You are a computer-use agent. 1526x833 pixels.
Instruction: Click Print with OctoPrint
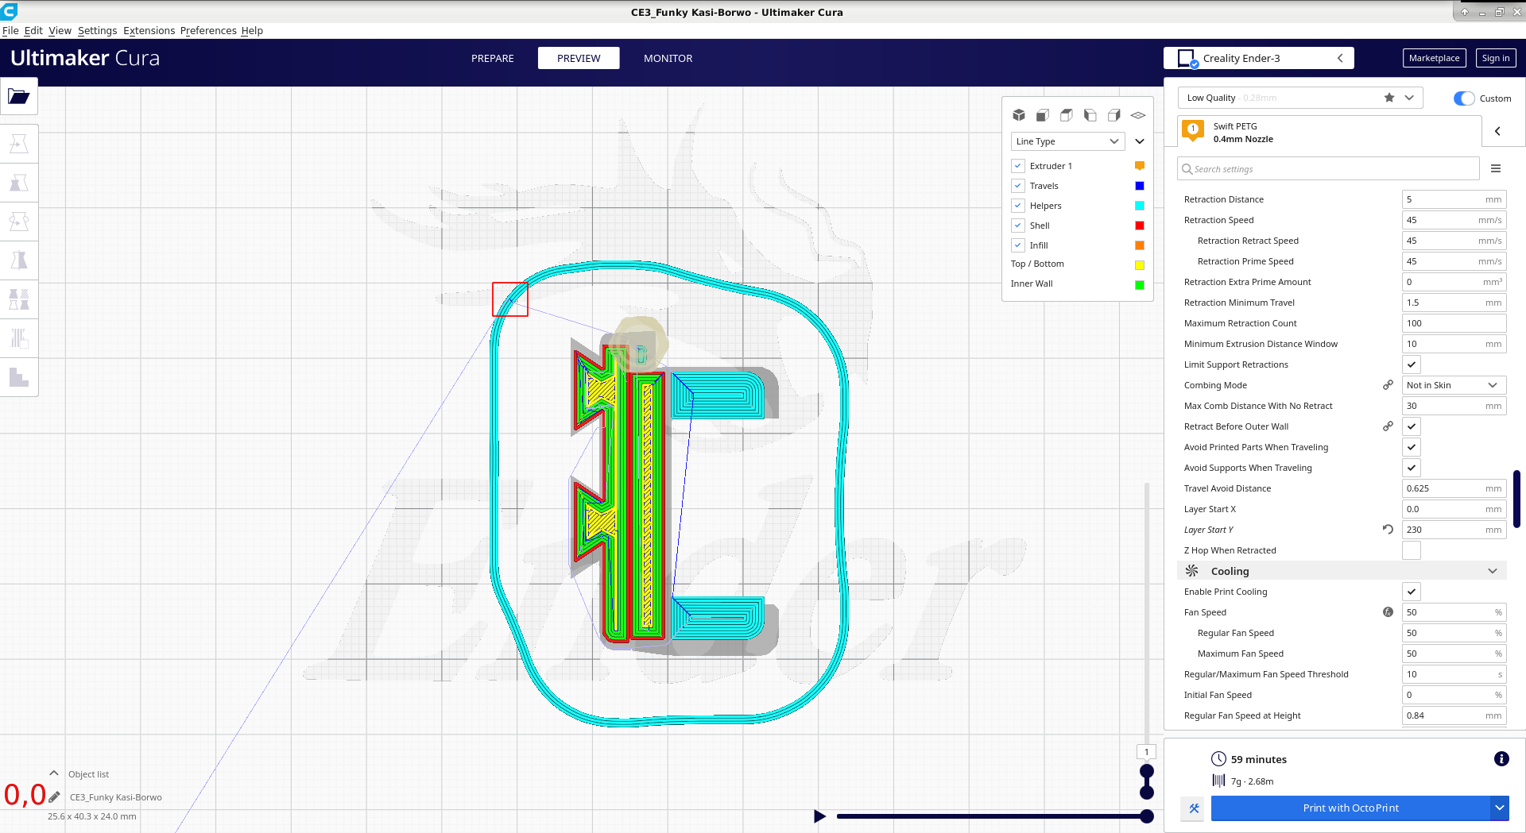pos(1350,808)
